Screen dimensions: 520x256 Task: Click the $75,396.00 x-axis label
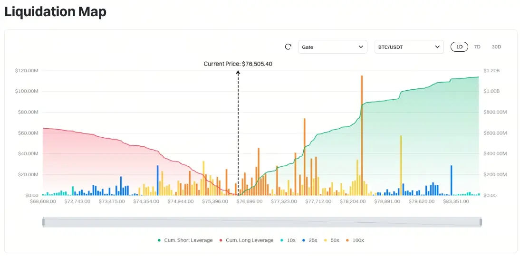215,201
